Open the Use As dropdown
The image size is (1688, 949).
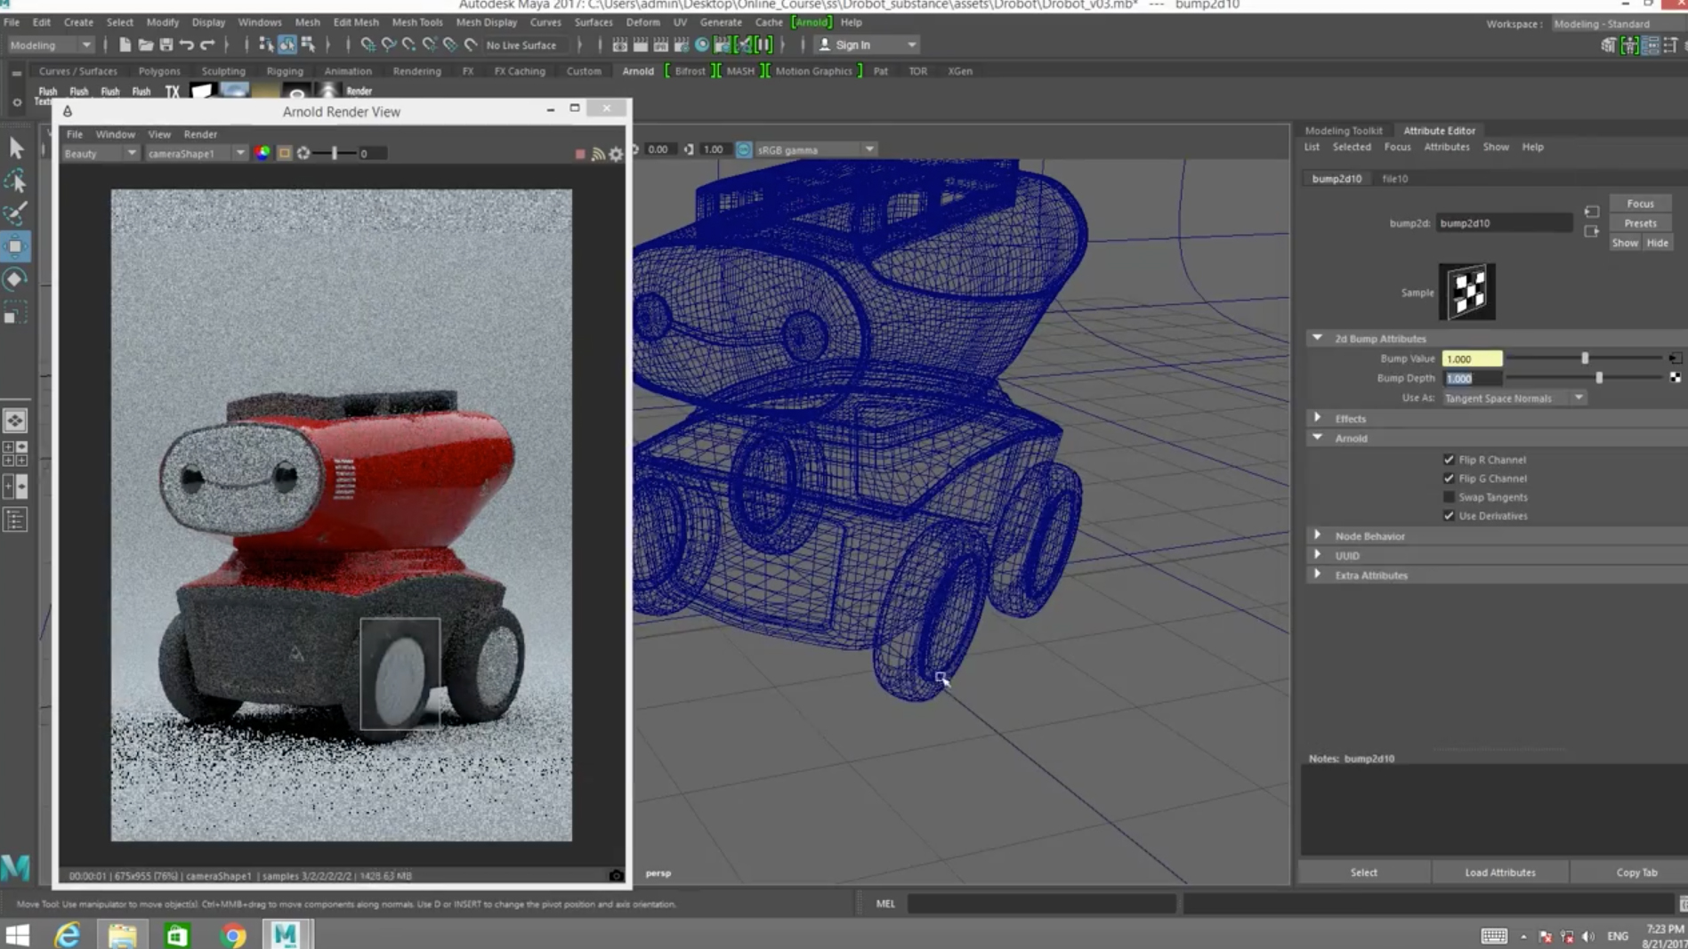pos(1513,398)
